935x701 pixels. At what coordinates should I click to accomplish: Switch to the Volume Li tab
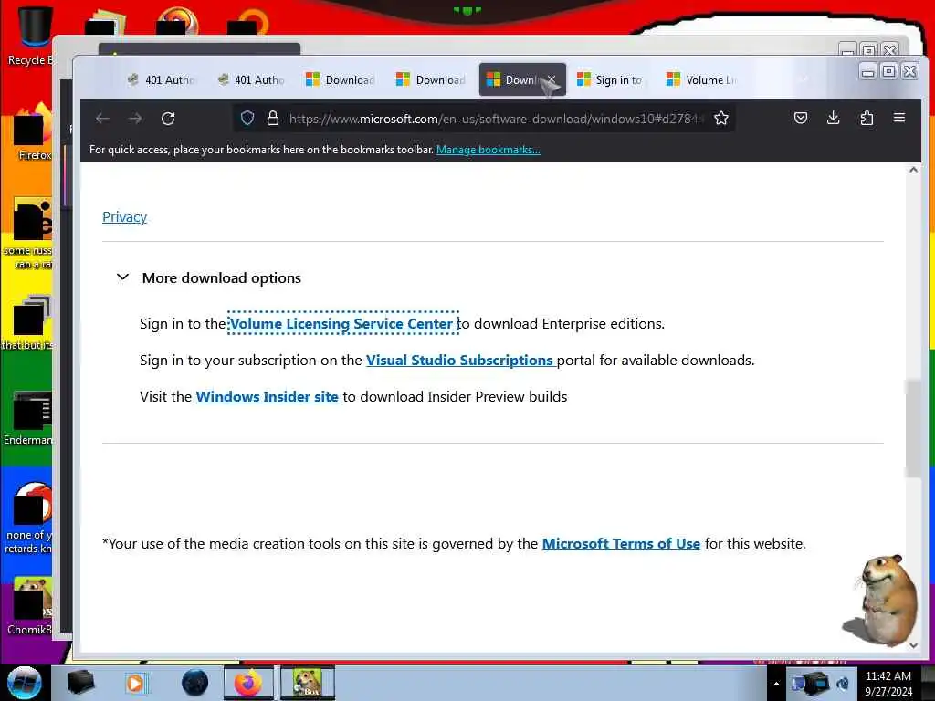(701, 80)
